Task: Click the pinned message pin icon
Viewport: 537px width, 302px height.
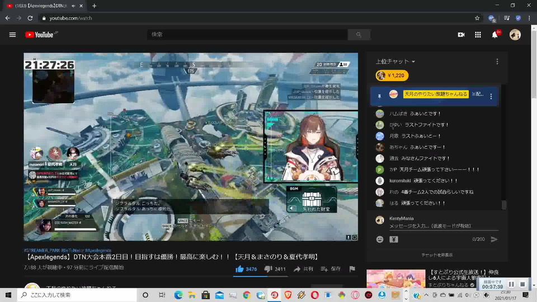Action: click(x=379, y=97)
